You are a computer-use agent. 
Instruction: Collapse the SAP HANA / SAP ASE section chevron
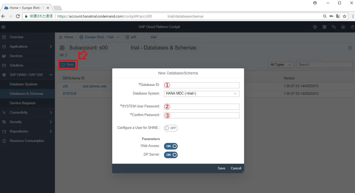pyautogui.click(x=51, y=75)
